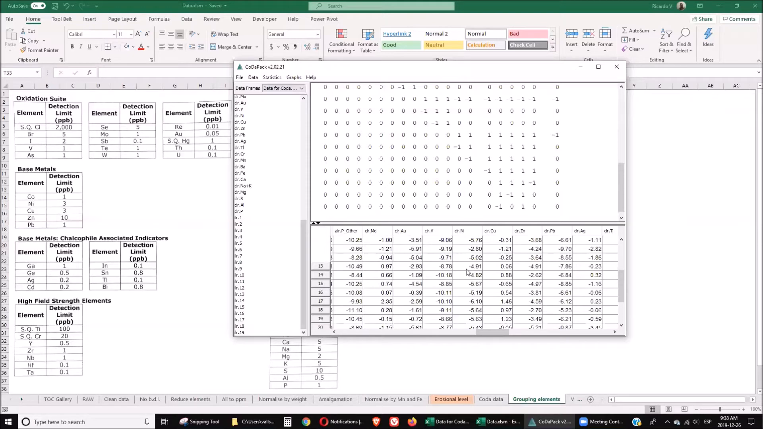Toggle Bold formatting
The width and height of the screenshot is (763, 429).
72,46
